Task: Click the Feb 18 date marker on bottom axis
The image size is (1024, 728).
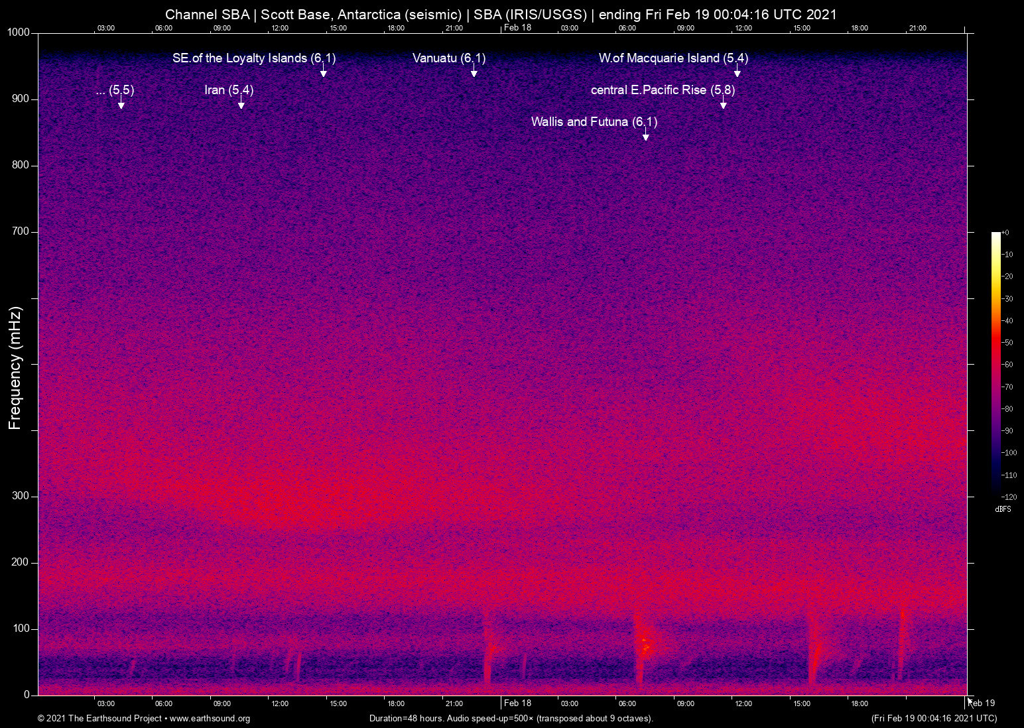Action: (517, 703)
